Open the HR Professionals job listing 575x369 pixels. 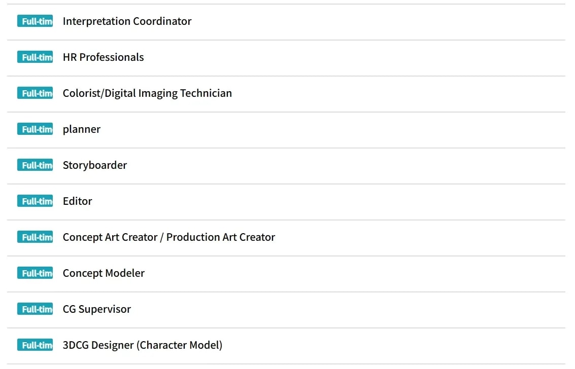pyautogui.click(x=103, y=57)
